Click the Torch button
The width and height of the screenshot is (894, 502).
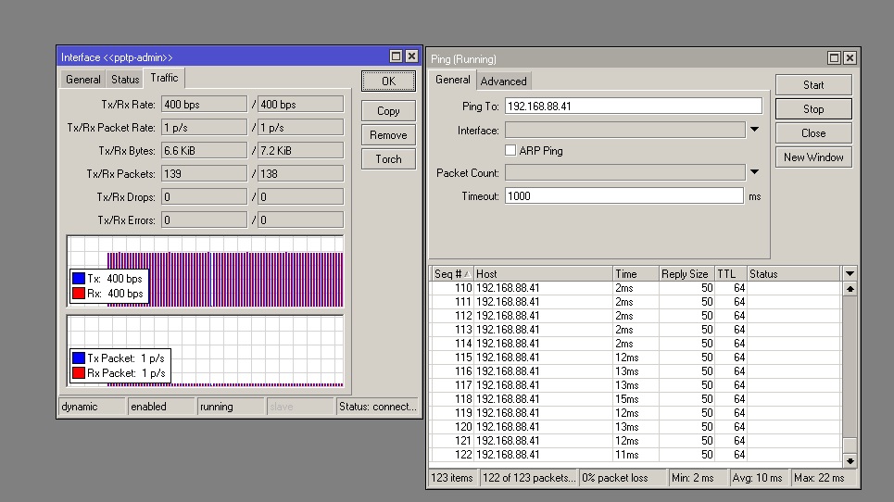pyautogui.click(x=388, y=159)
